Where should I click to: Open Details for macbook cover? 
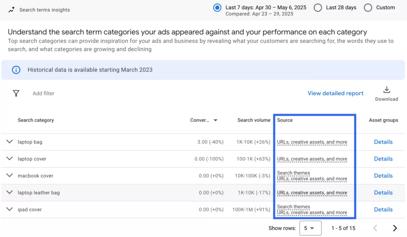[x=383, y=176]
